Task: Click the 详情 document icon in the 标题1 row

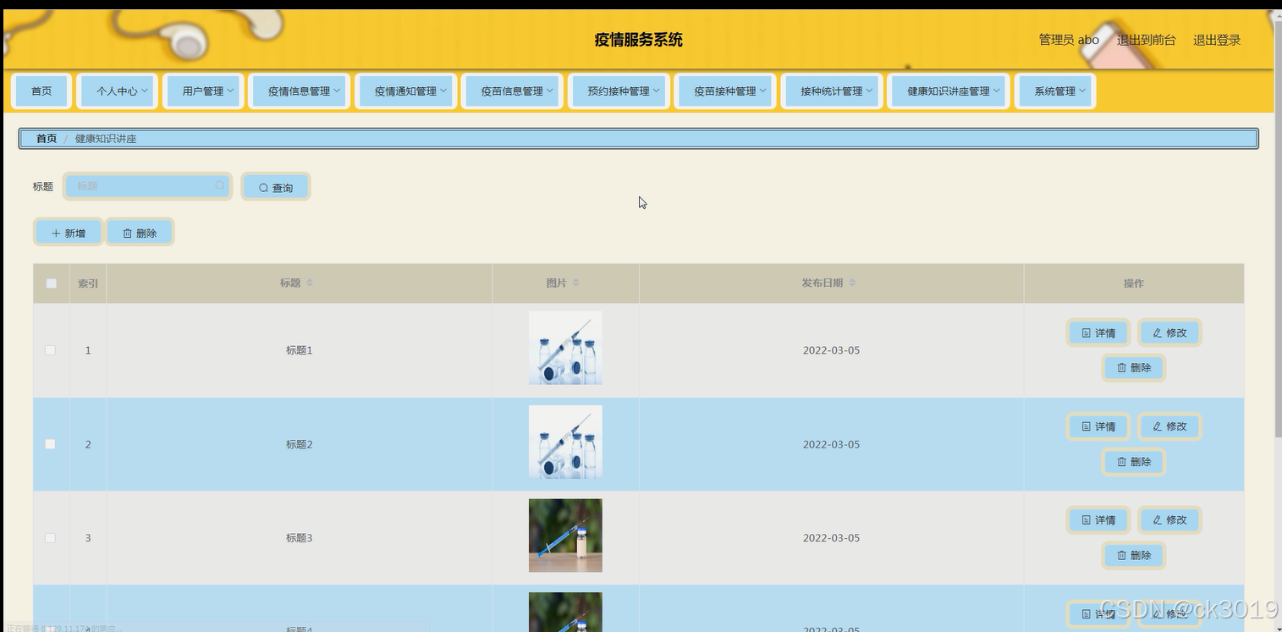Action: [x=1087, y=333]
